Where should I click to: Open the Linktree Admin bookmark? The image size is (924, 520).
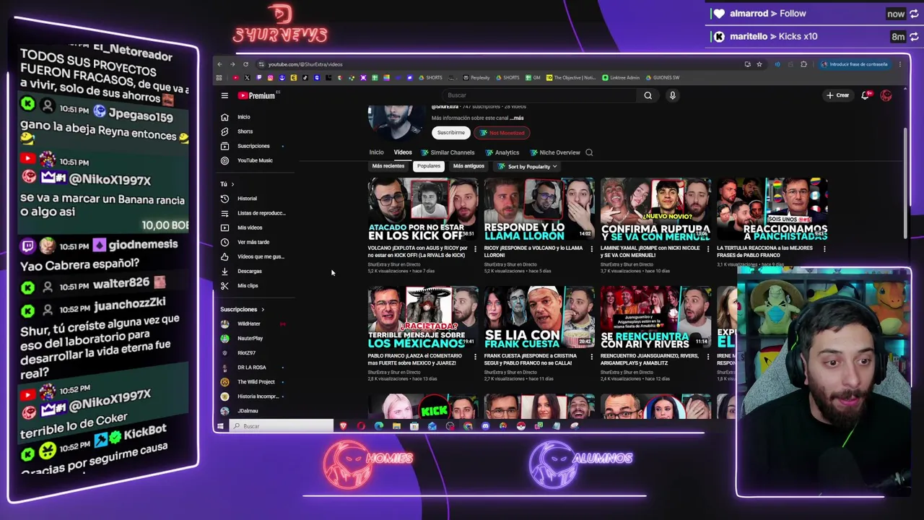622,78
